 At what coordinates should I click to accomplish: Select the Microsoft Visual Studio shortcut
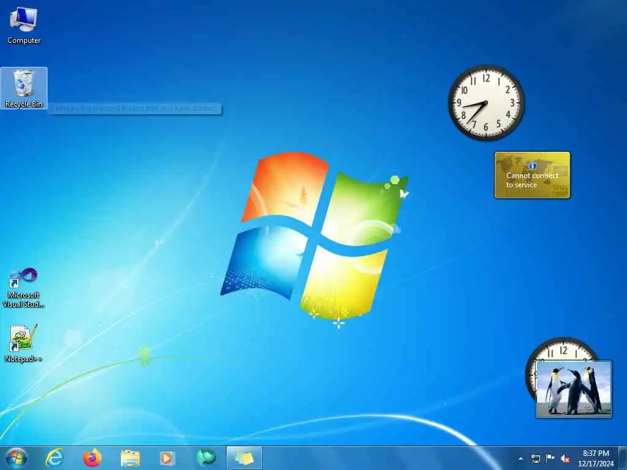click(x=24, y=288)
